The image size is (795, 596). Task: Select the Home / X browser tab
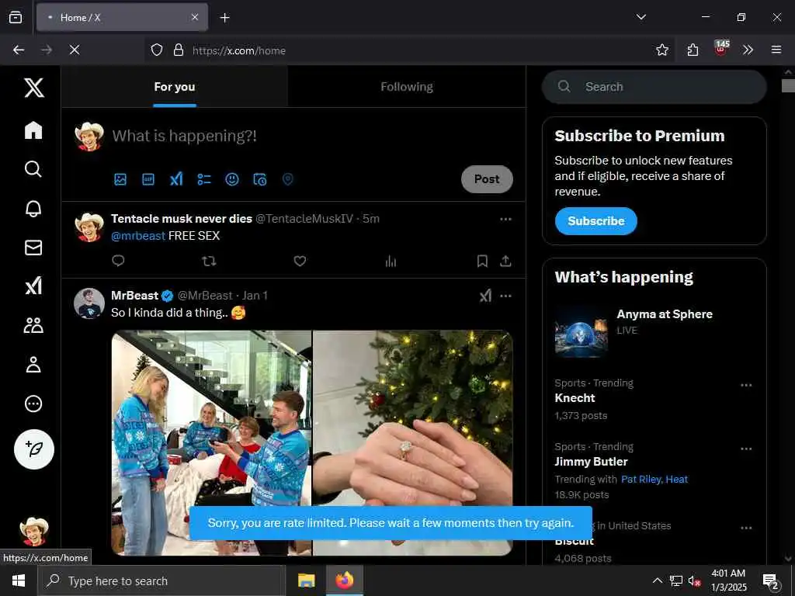click(x=122, y=17)
